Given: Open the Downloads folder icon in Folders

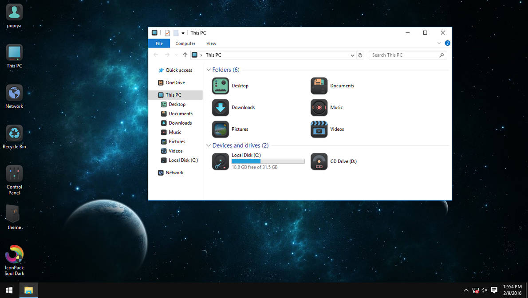Looking at the screenshot, I should pyautogui.click(x=221, y=107).
